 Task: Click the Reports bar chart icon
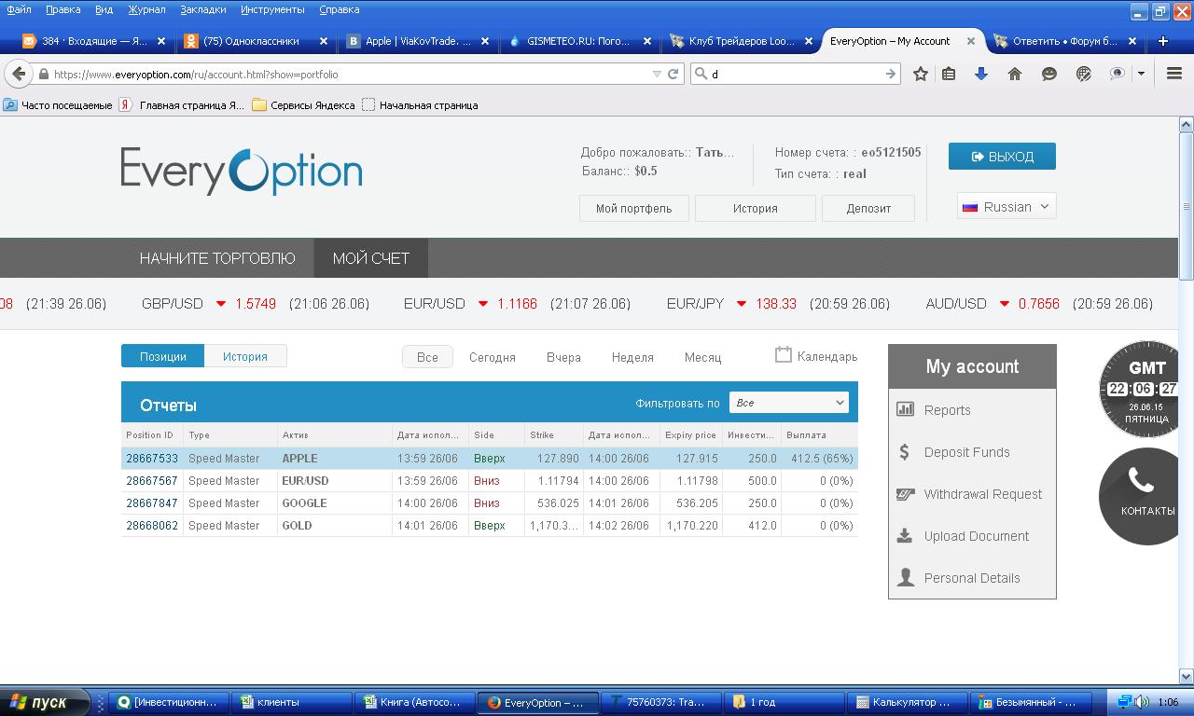(905, 409)
